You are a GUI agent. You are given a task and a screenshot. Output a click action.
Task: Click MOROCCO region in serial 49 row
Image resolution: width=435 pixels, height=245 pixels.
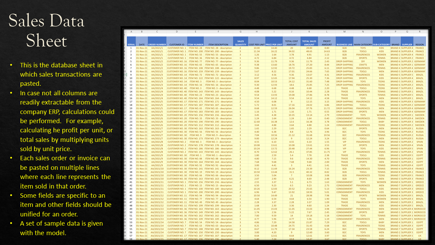tap(420, 209)
